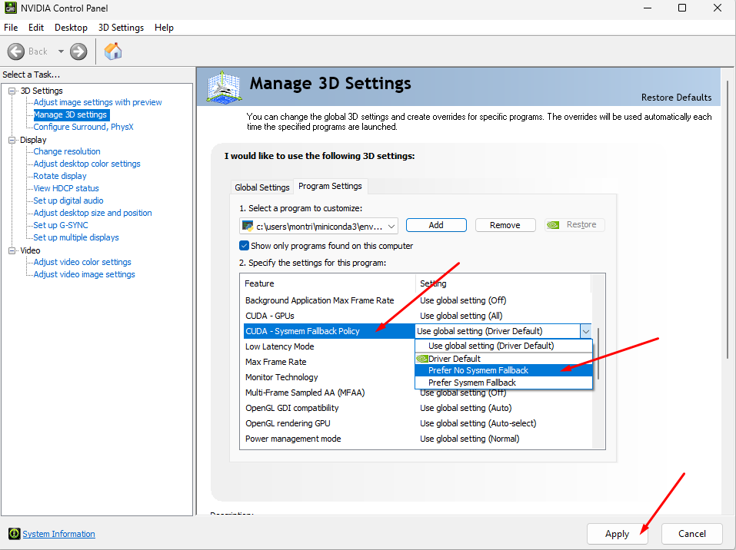
Task: Click the Home icon in toolbar
Action: pos(113,51)
